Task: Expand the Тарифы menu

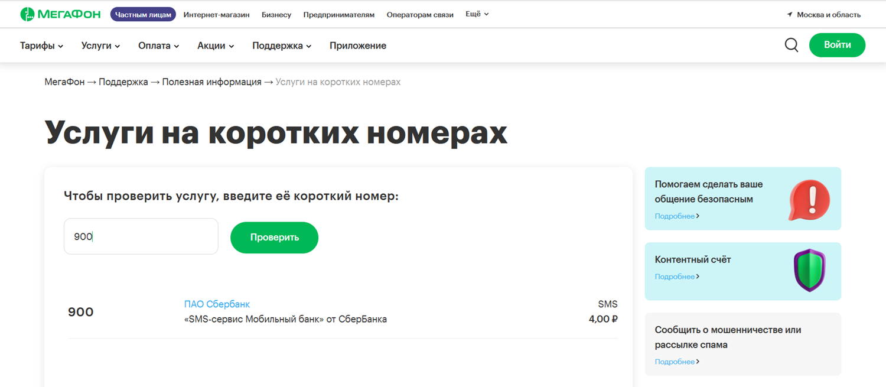Action: tap(41, 45)
